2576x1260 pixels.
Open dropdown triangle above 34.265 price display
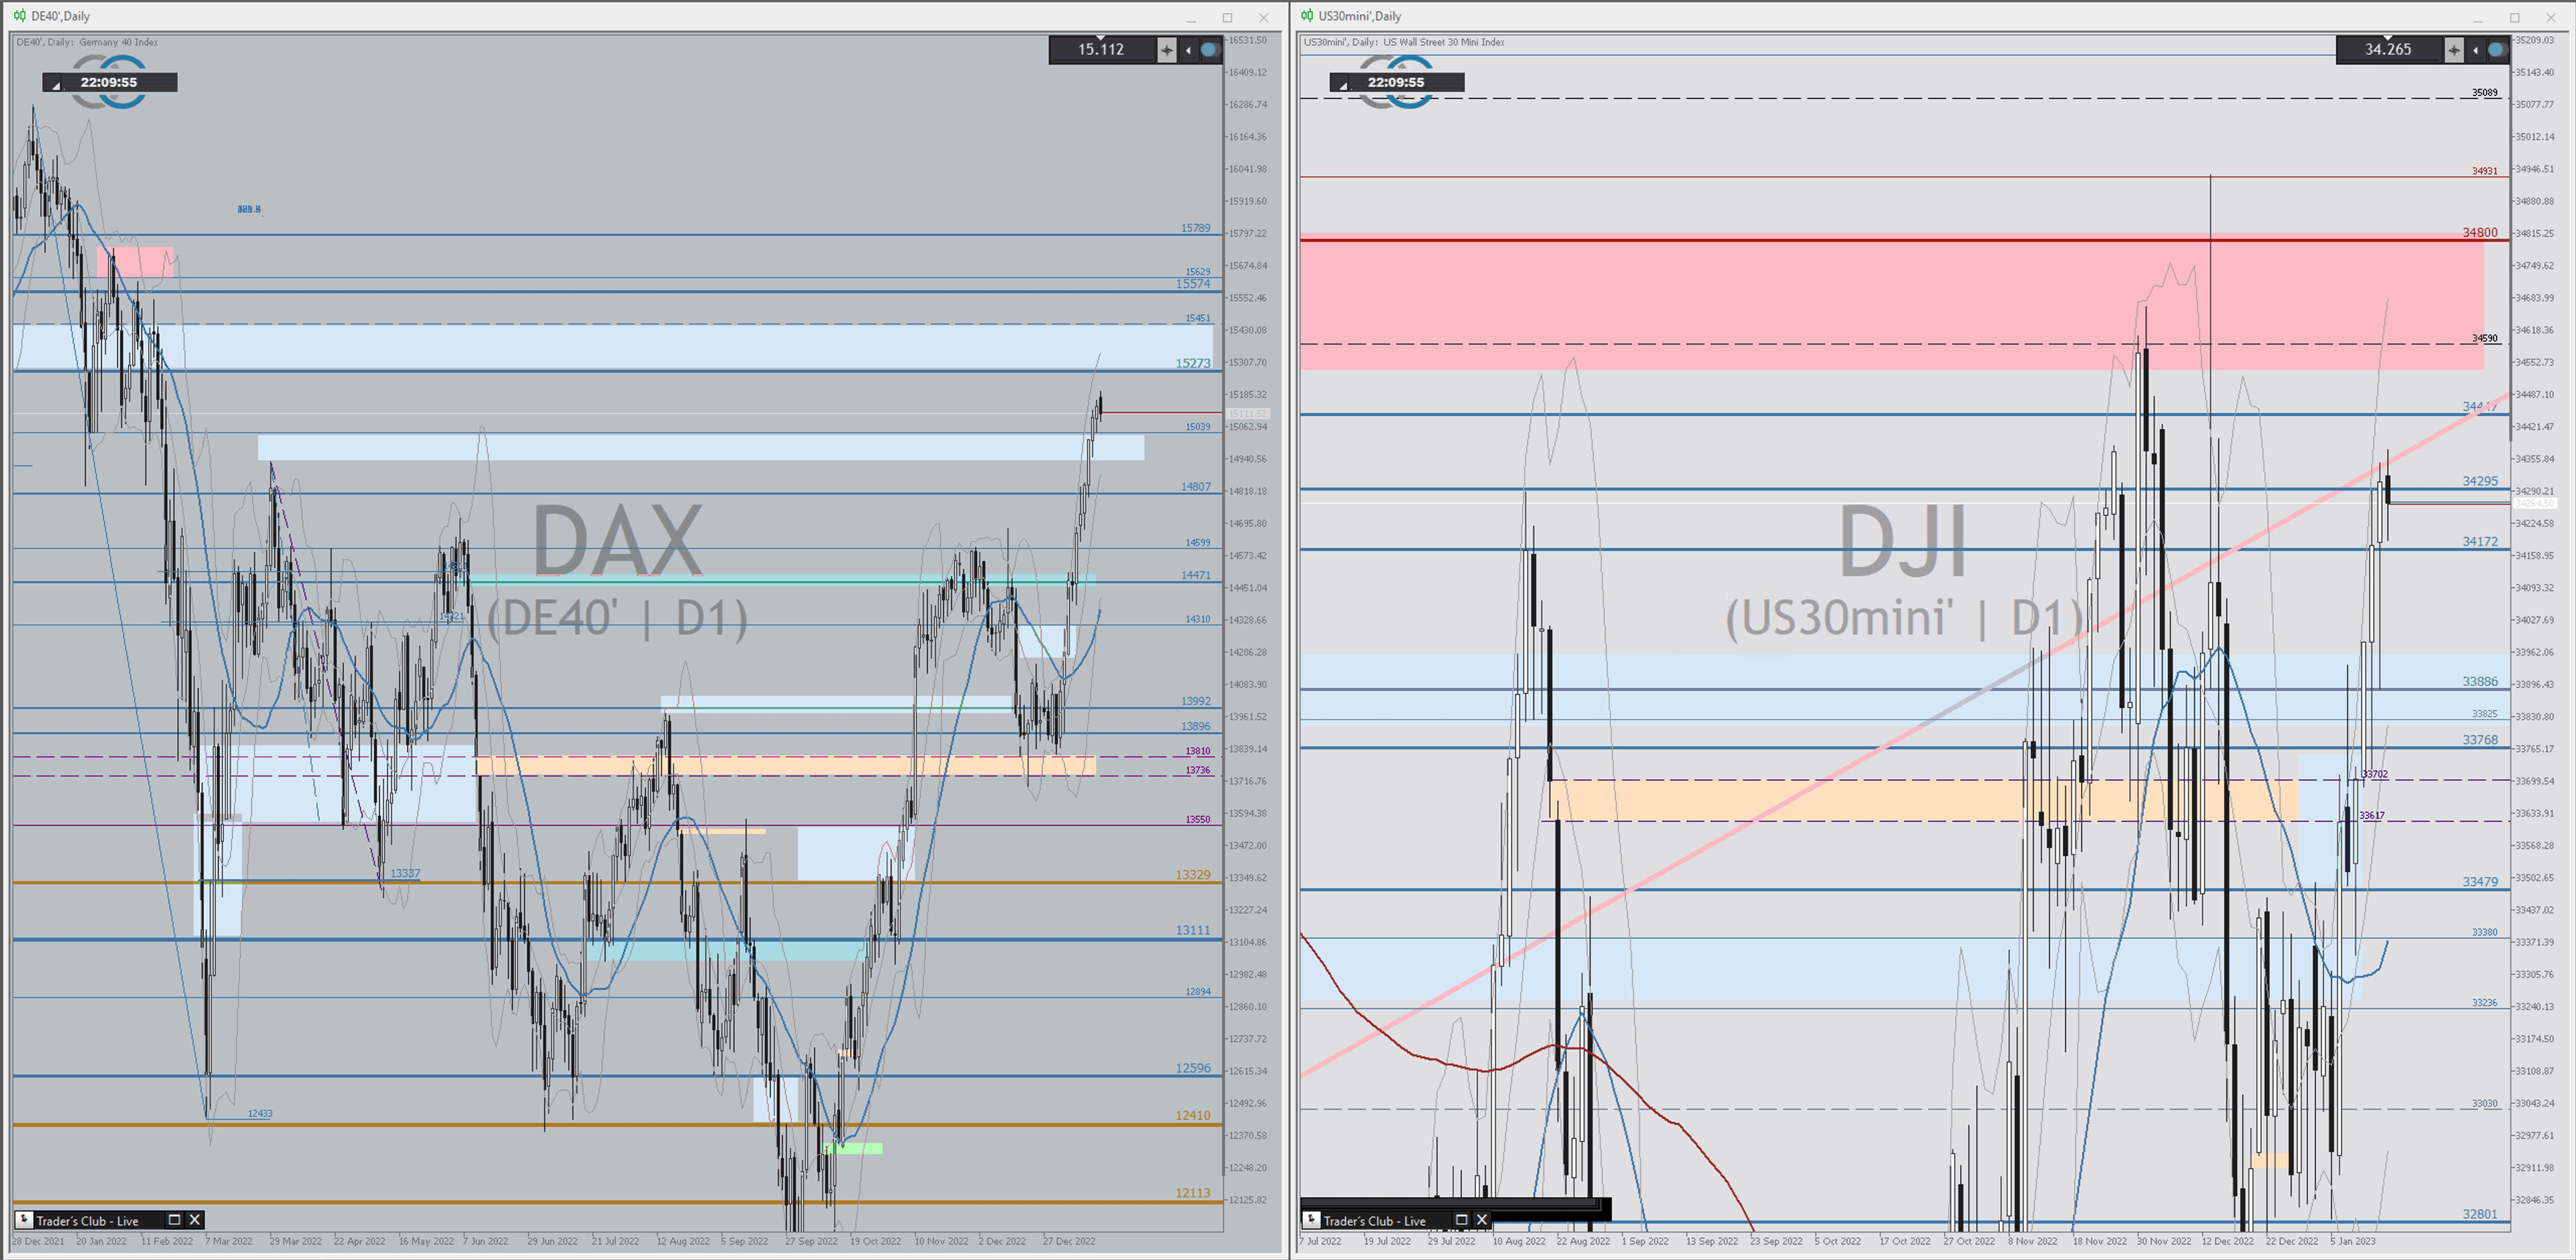pyautogui.click(x=2387, y=38)
